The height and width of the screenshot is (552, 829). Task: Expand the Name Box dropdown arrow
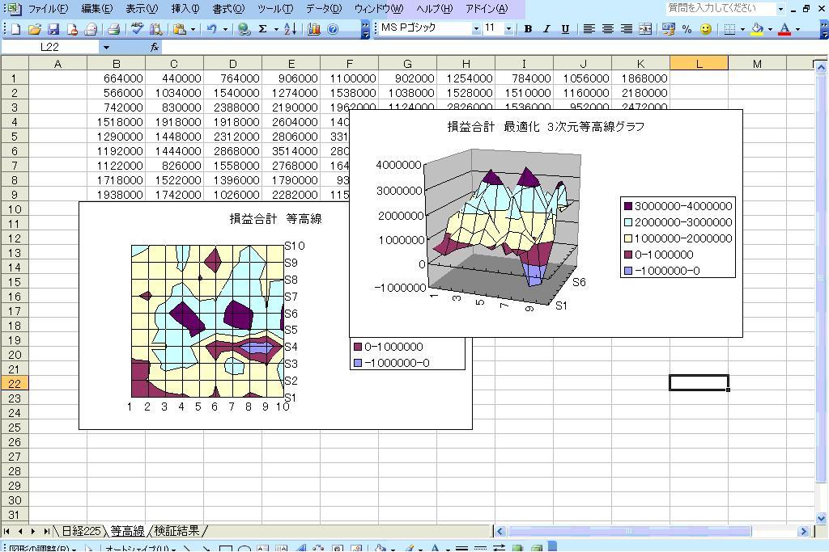tap(106, 48)
